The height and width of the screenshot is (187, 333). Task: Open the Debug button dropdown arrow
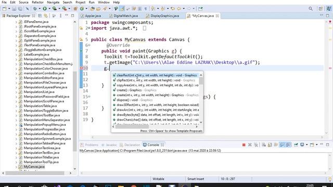(40, 9)
